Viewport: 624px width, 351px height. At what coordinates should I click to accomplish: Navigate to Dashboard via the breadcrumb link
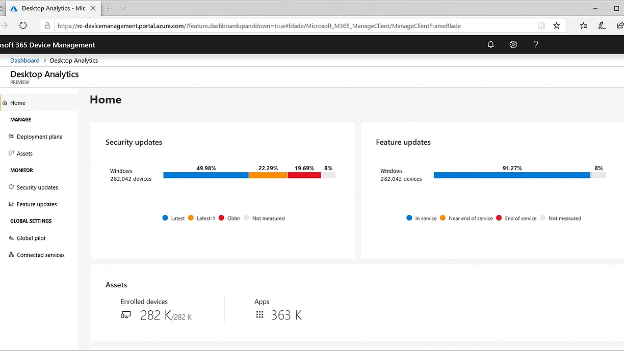pyautogui.click(x=24, y=60)
